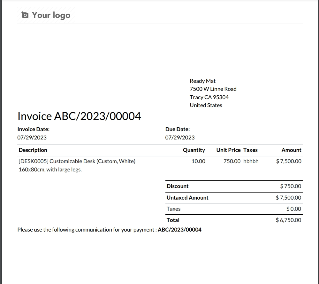Click the payment communication sentence text
This screenshot has height=284, width=319.
tap(87, 230)
